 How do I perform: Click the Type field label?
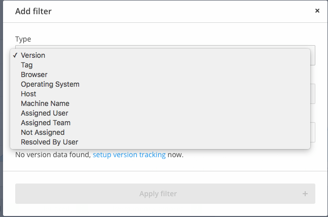23,39
